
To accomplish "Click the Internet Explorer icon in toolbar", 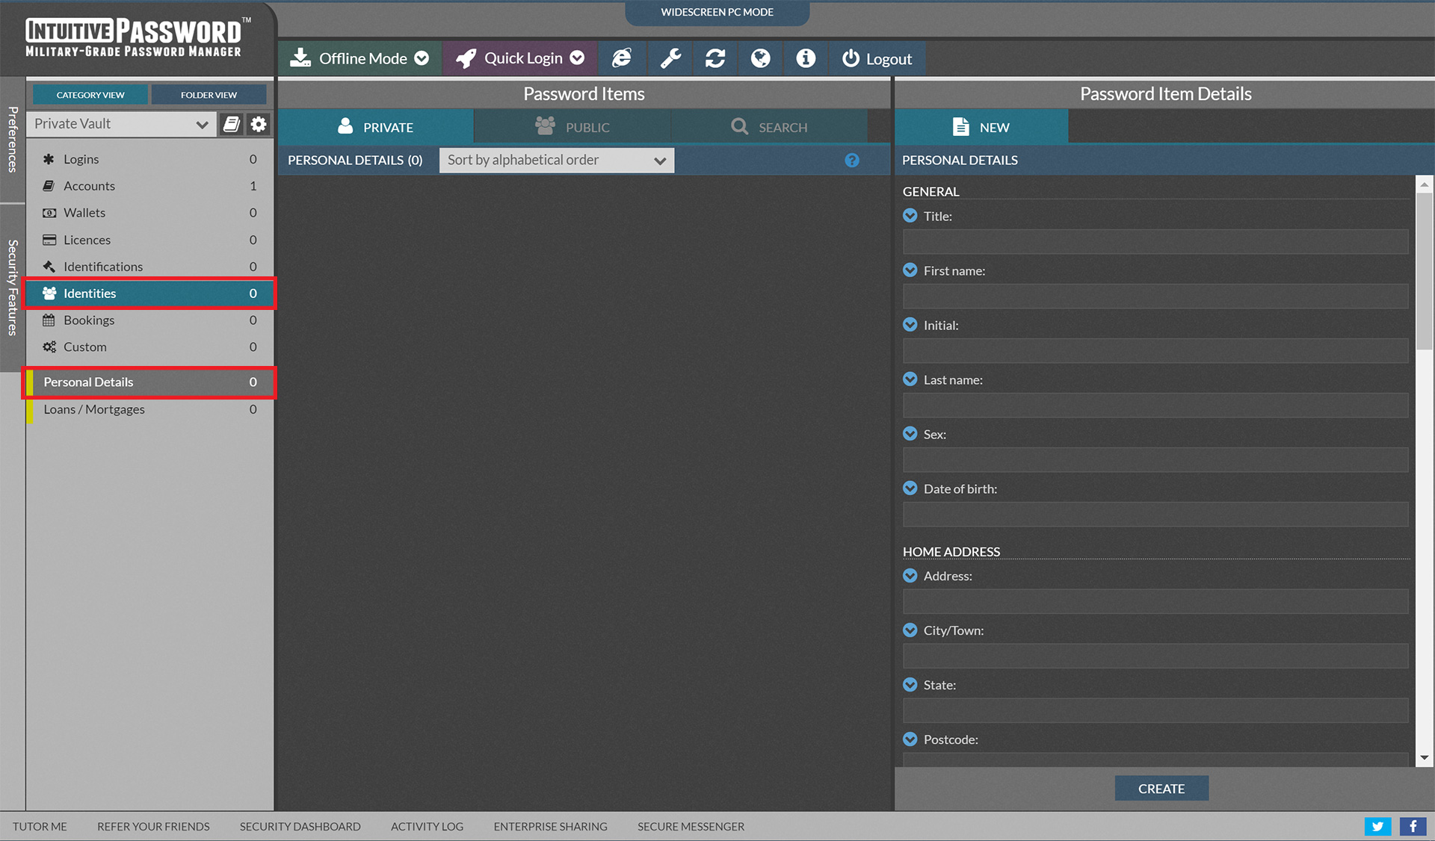I will click(x=621, y=58).
